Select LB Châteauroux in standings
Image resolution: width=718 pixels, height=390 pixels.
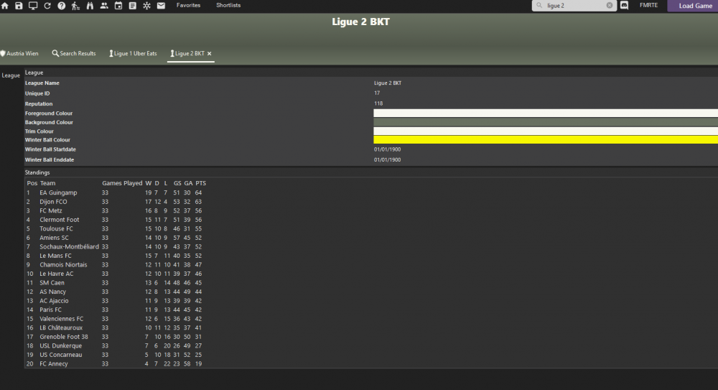pyautogui.click(x=61, y=328)
